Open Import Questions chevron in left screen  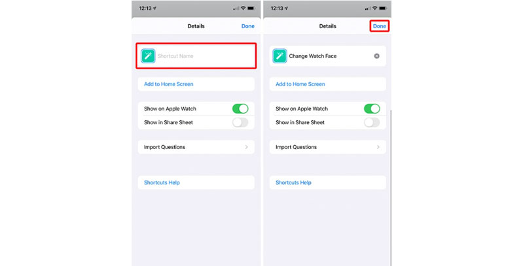click(247, 147)
